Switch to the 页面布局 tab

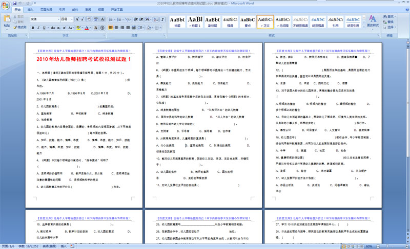[x=46, y=10]
